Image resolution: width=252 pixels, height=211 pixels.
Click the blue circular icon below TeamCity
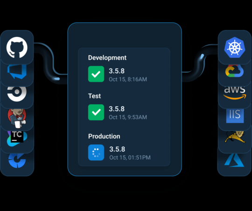point(17,160)
